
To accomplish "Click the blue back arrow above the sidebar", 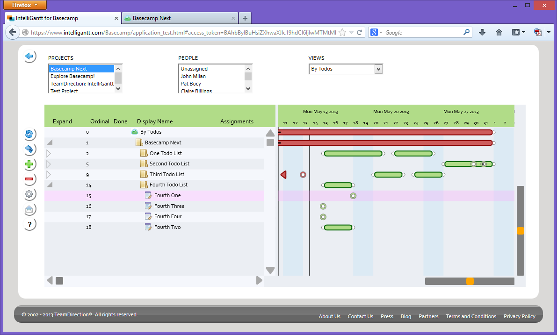I will pyautogui.click(x=29, y=57).
